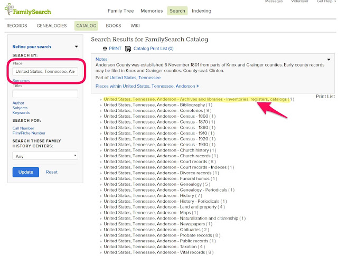
Task: Open Anderson - Newspapers entry
Action: click(x=158, y=224)
